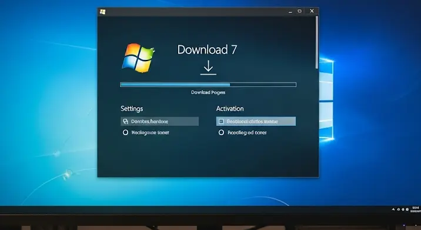Click the download progress bar
Viewport: 421px width, 230px height.
(x=208, y=85)
